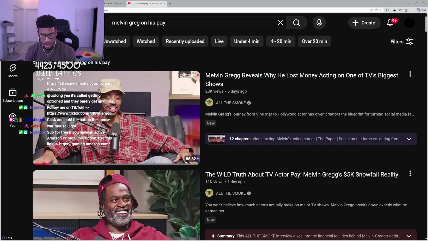Image resolution: width=428 pixels, height=241 pixels.
Task: Click the New badge under the first video
Action: 211,123
